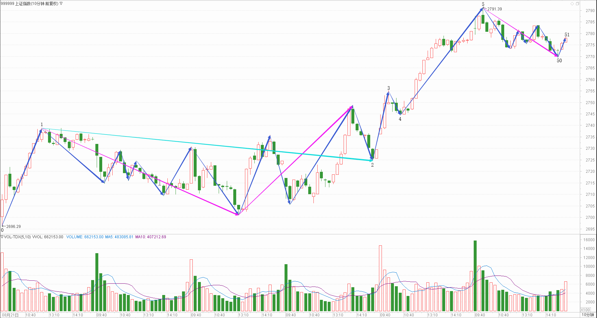Viewport: 597px width, 318px height.
Task: Click the 999999 上证指数 chart title
Action: pos(29,4)
